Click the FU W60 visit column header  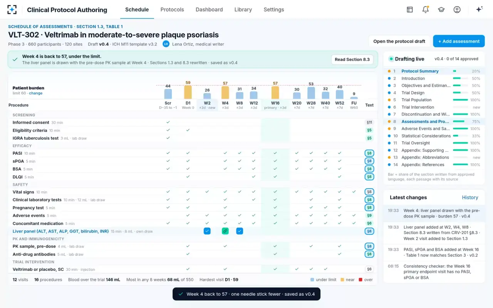tap(354, 105)
